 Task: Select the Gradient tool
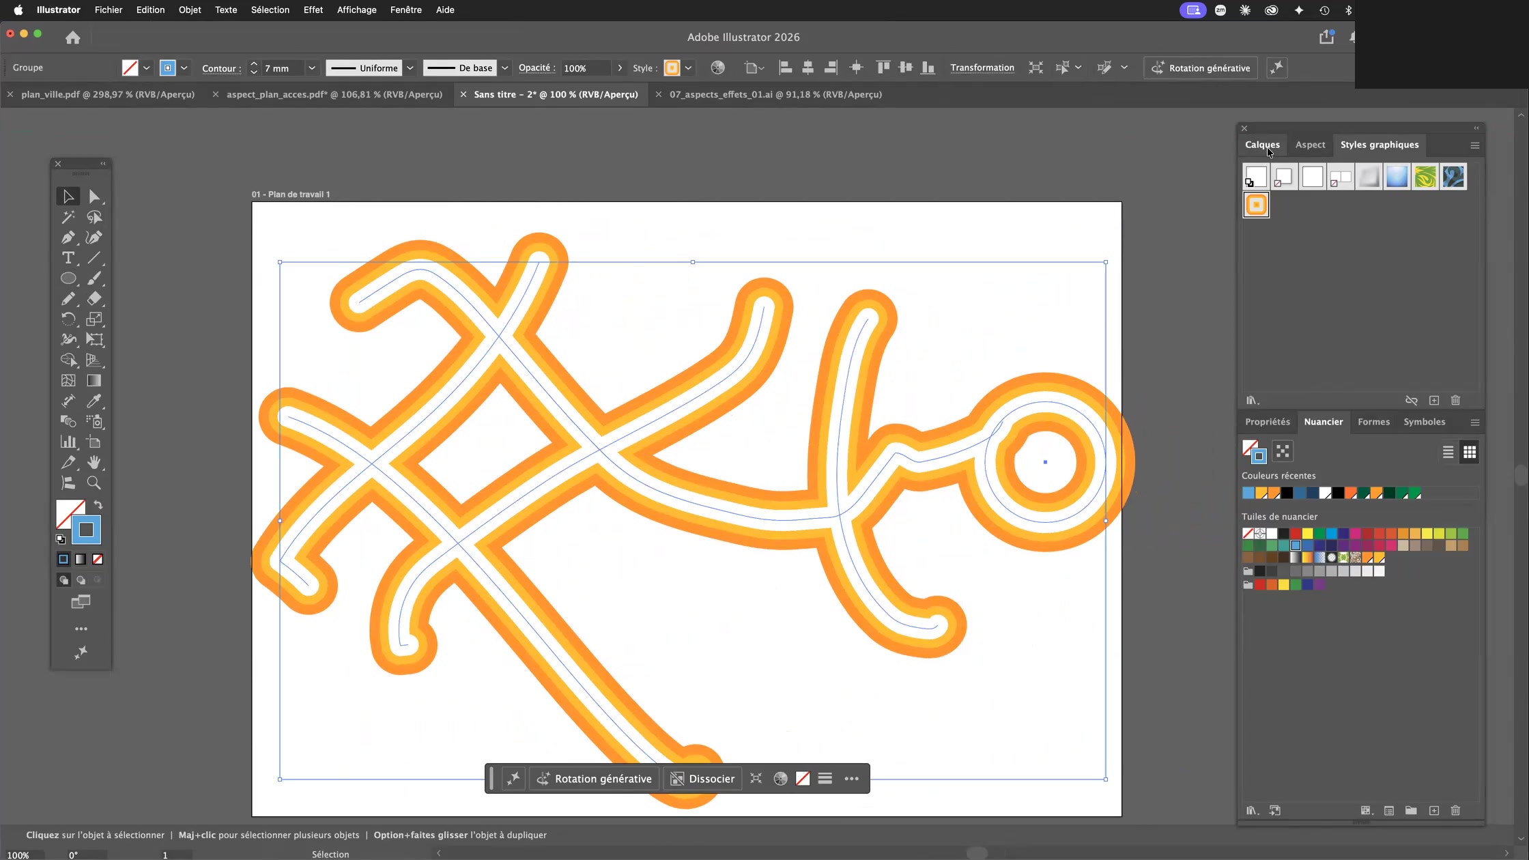pyautogui.click(x=94, y=380)
